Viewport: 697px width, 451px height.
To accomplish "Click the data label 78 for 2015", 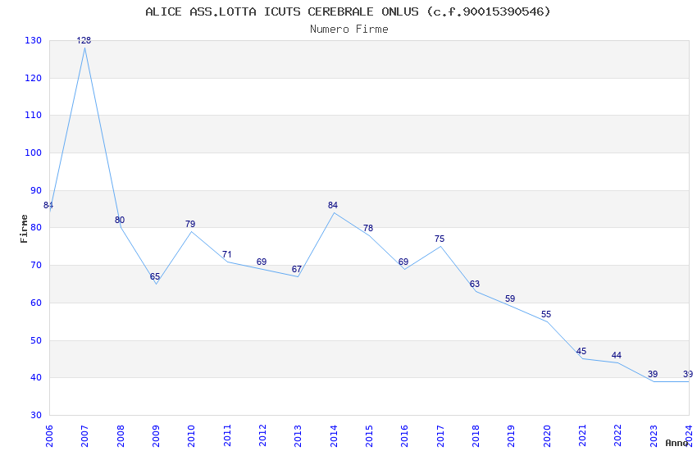I will click(368, 228).
